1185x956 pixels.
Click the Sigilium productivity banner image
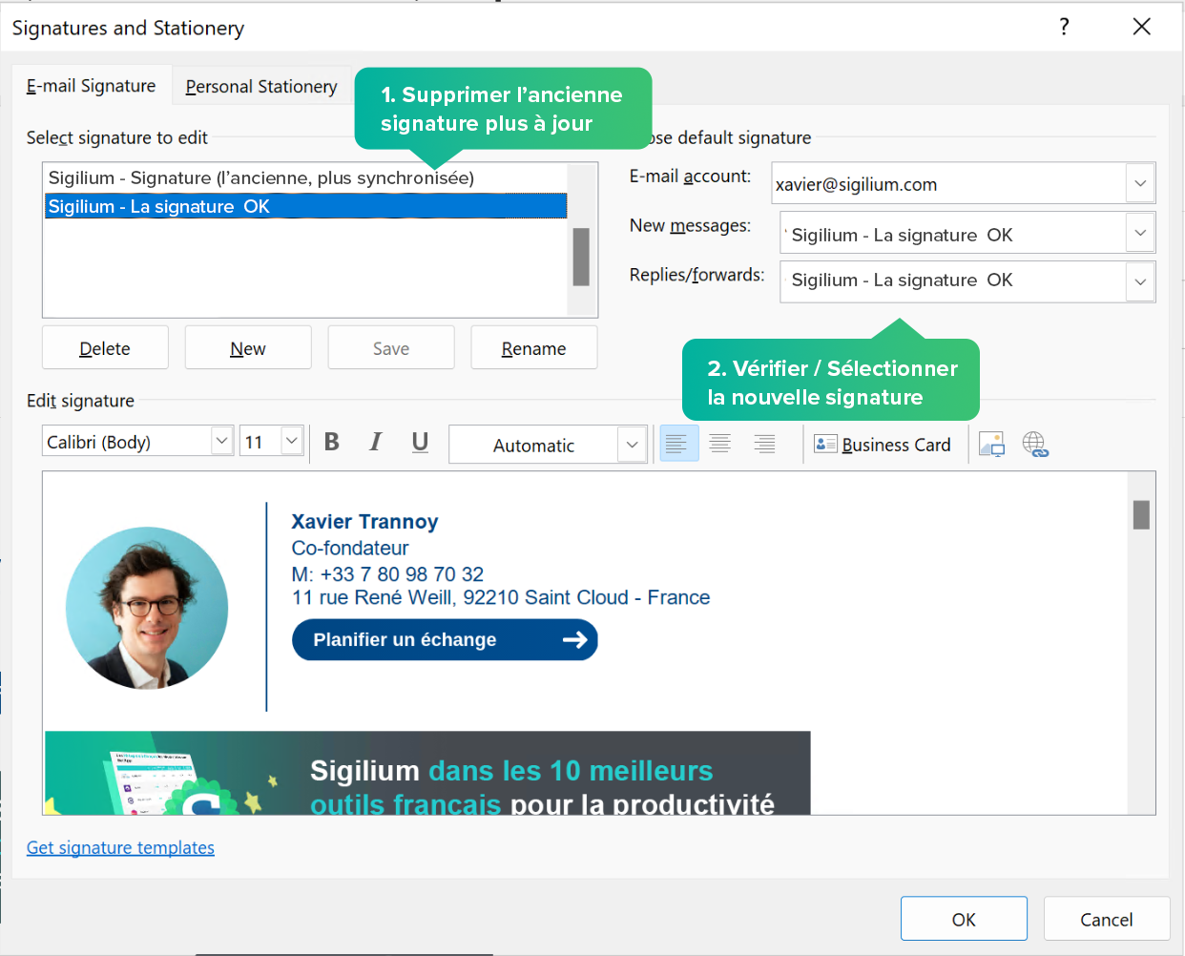click(x=427, y=773)
